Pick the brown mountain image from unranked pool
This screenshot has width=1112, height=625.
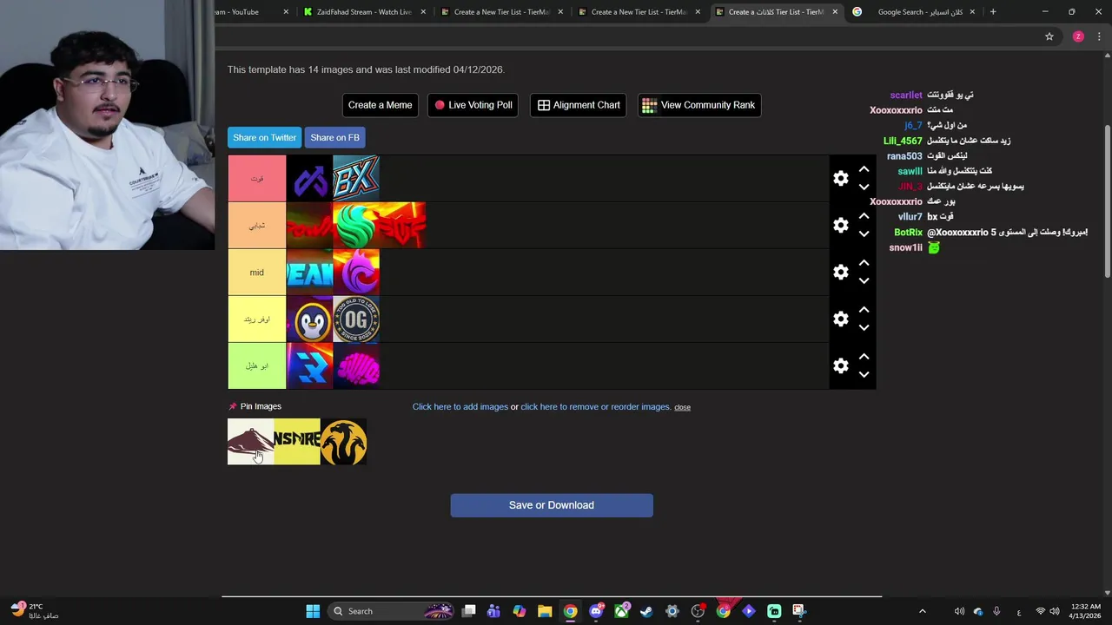[x=250, y=442]
